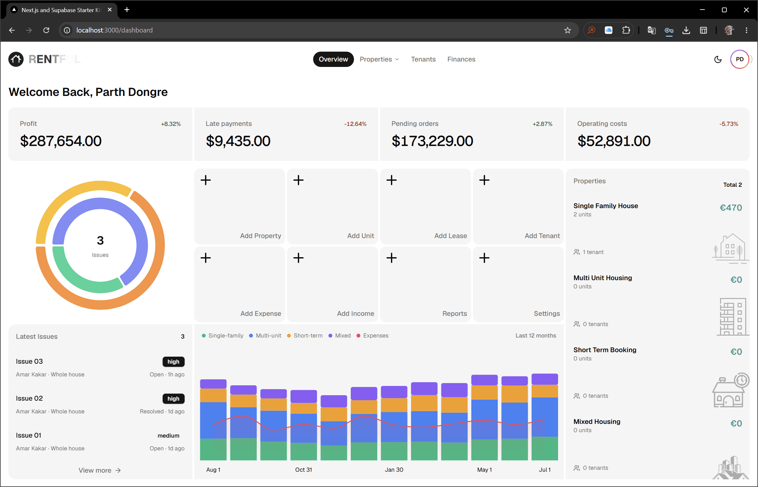Expand the Properties dropdown menu
The width and height of the screenshot is (758, 487).
tap(379, 59)
